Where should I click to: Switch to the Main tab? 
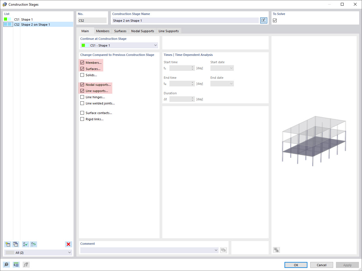click(x=85, y=31)
